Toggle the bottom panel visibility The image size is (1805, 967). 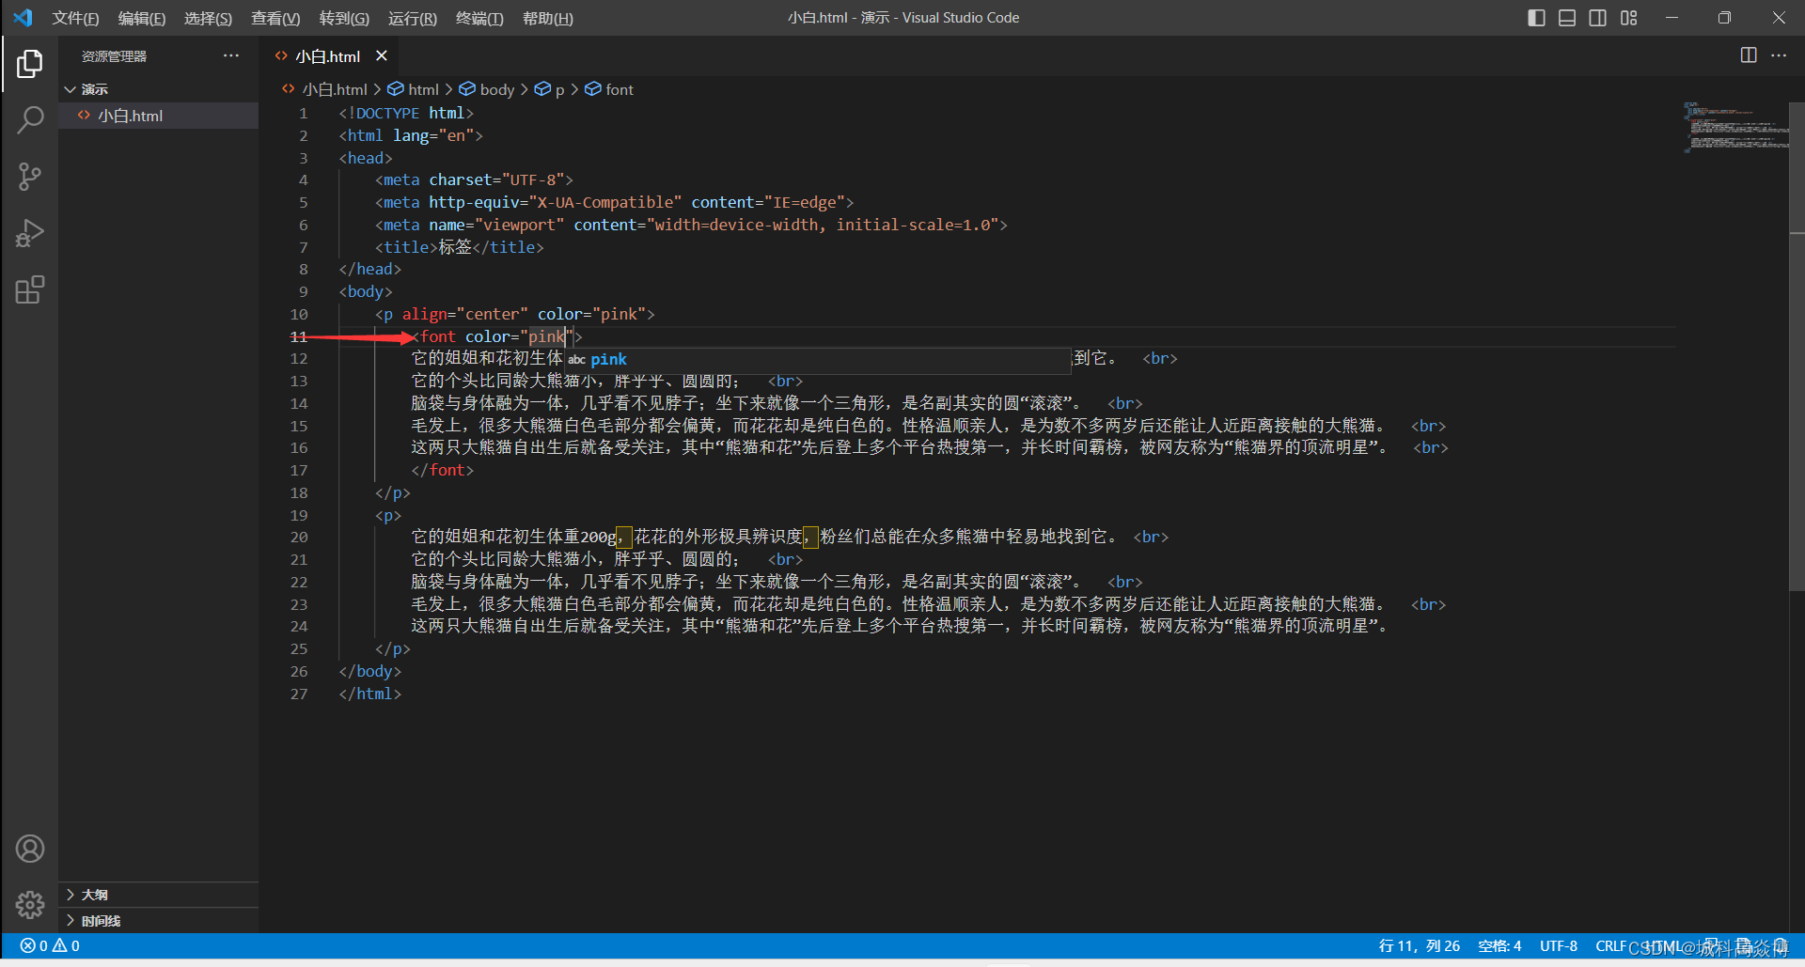(x=1566, y=17)
